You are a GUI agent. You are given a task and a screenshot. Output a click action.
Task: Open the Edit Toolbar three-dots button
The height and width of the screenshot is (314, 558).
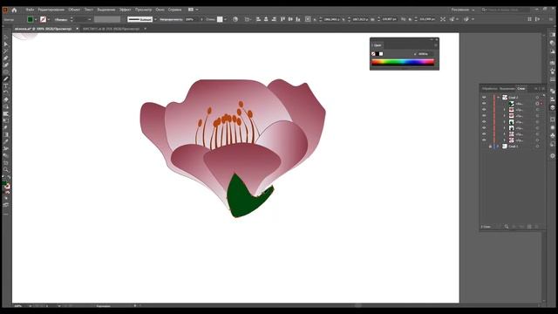[x=6, y=215]
